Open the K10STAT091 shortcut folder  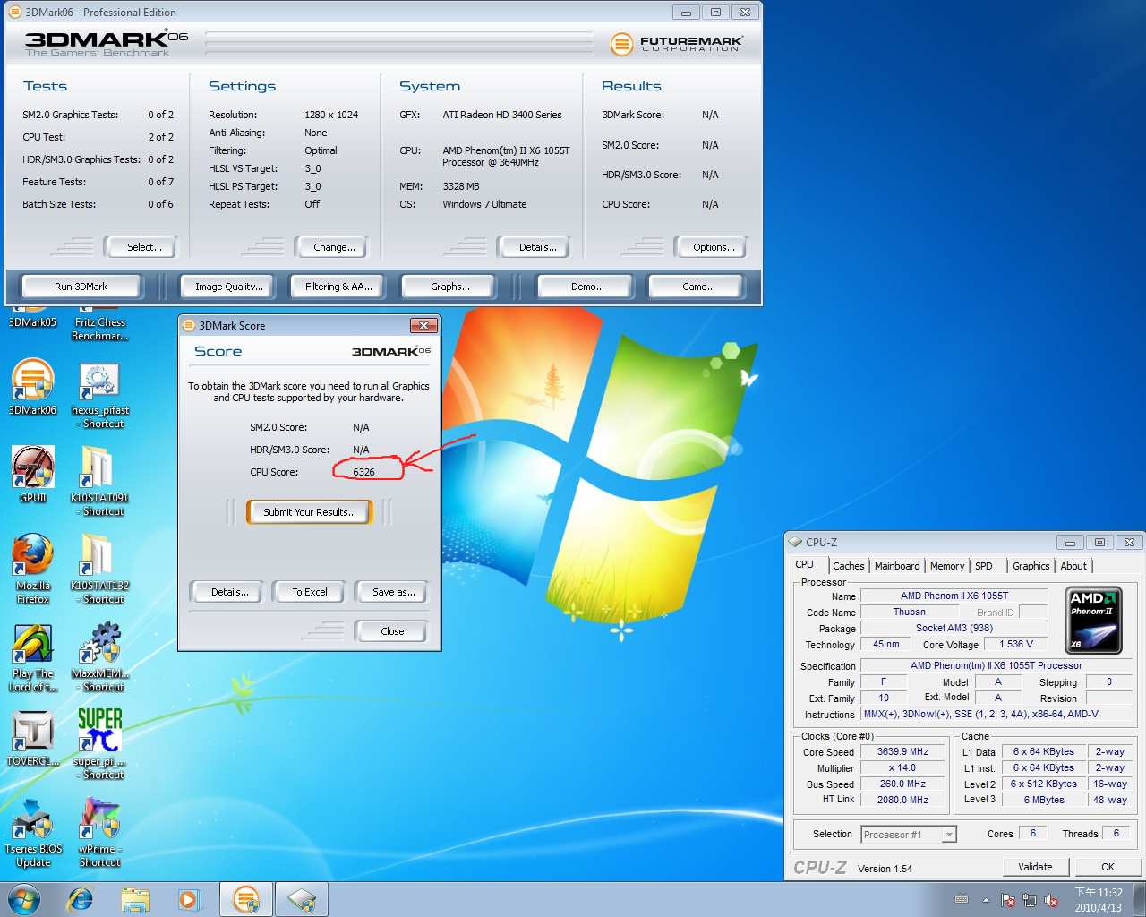pyautogui.click(x=99, y=482)
